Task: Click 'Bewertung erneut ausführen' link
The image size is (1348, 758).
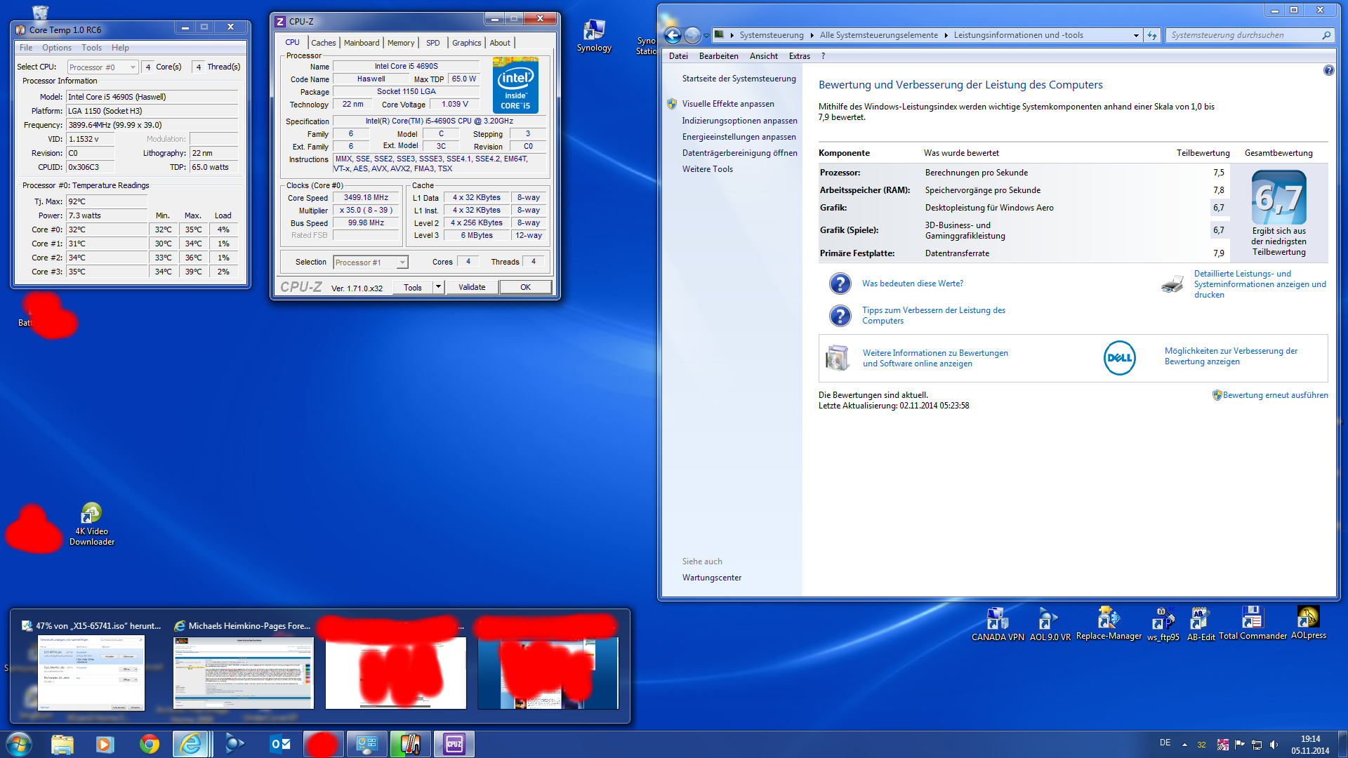Action: (1275, 395)
